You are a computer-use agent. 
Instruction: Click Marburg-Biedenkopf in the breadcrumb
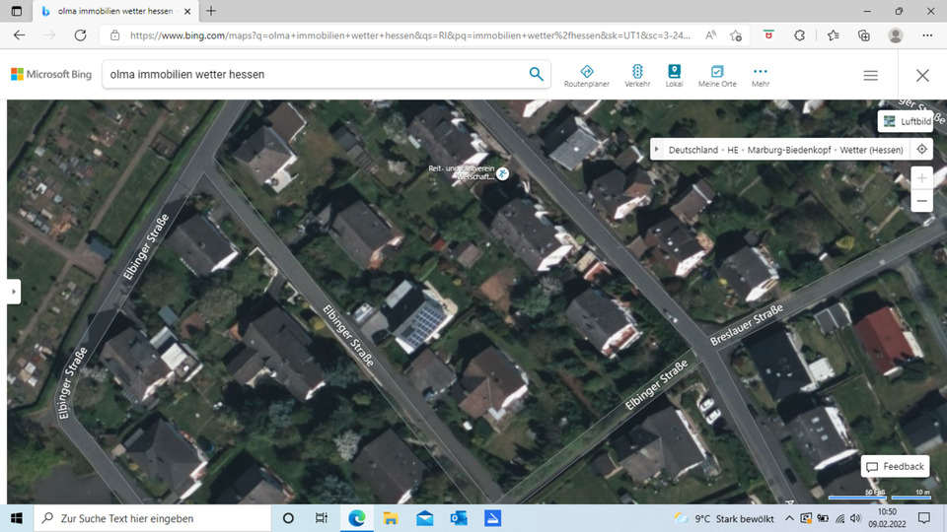point(789,150)
